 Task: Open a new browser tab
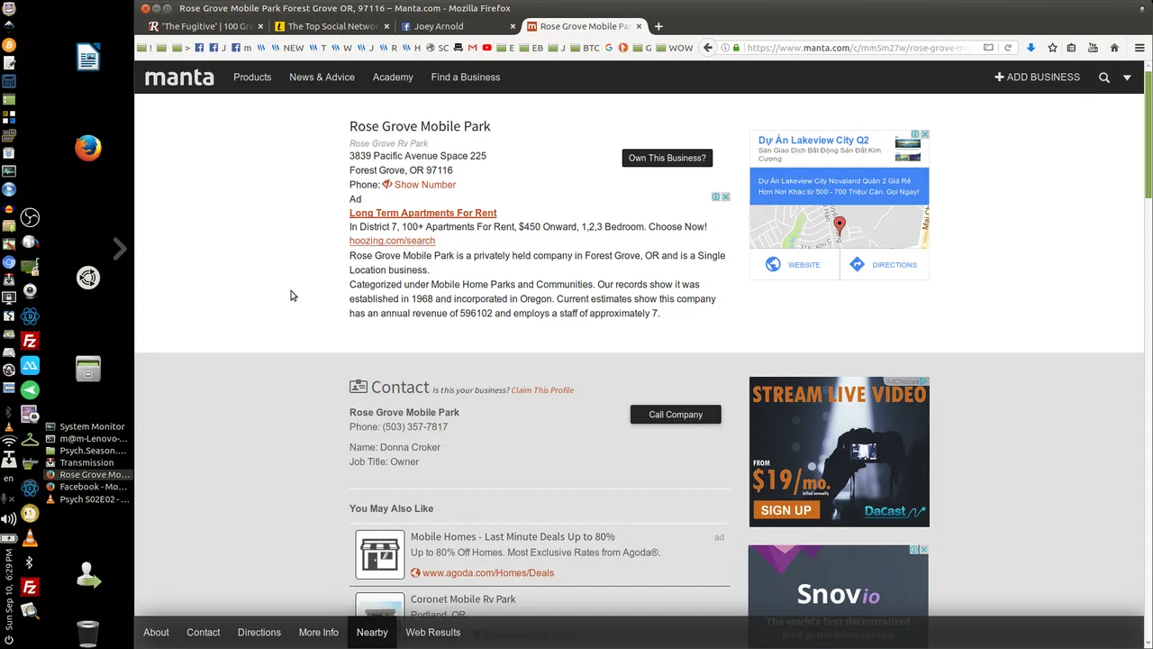tap(658, 26)
